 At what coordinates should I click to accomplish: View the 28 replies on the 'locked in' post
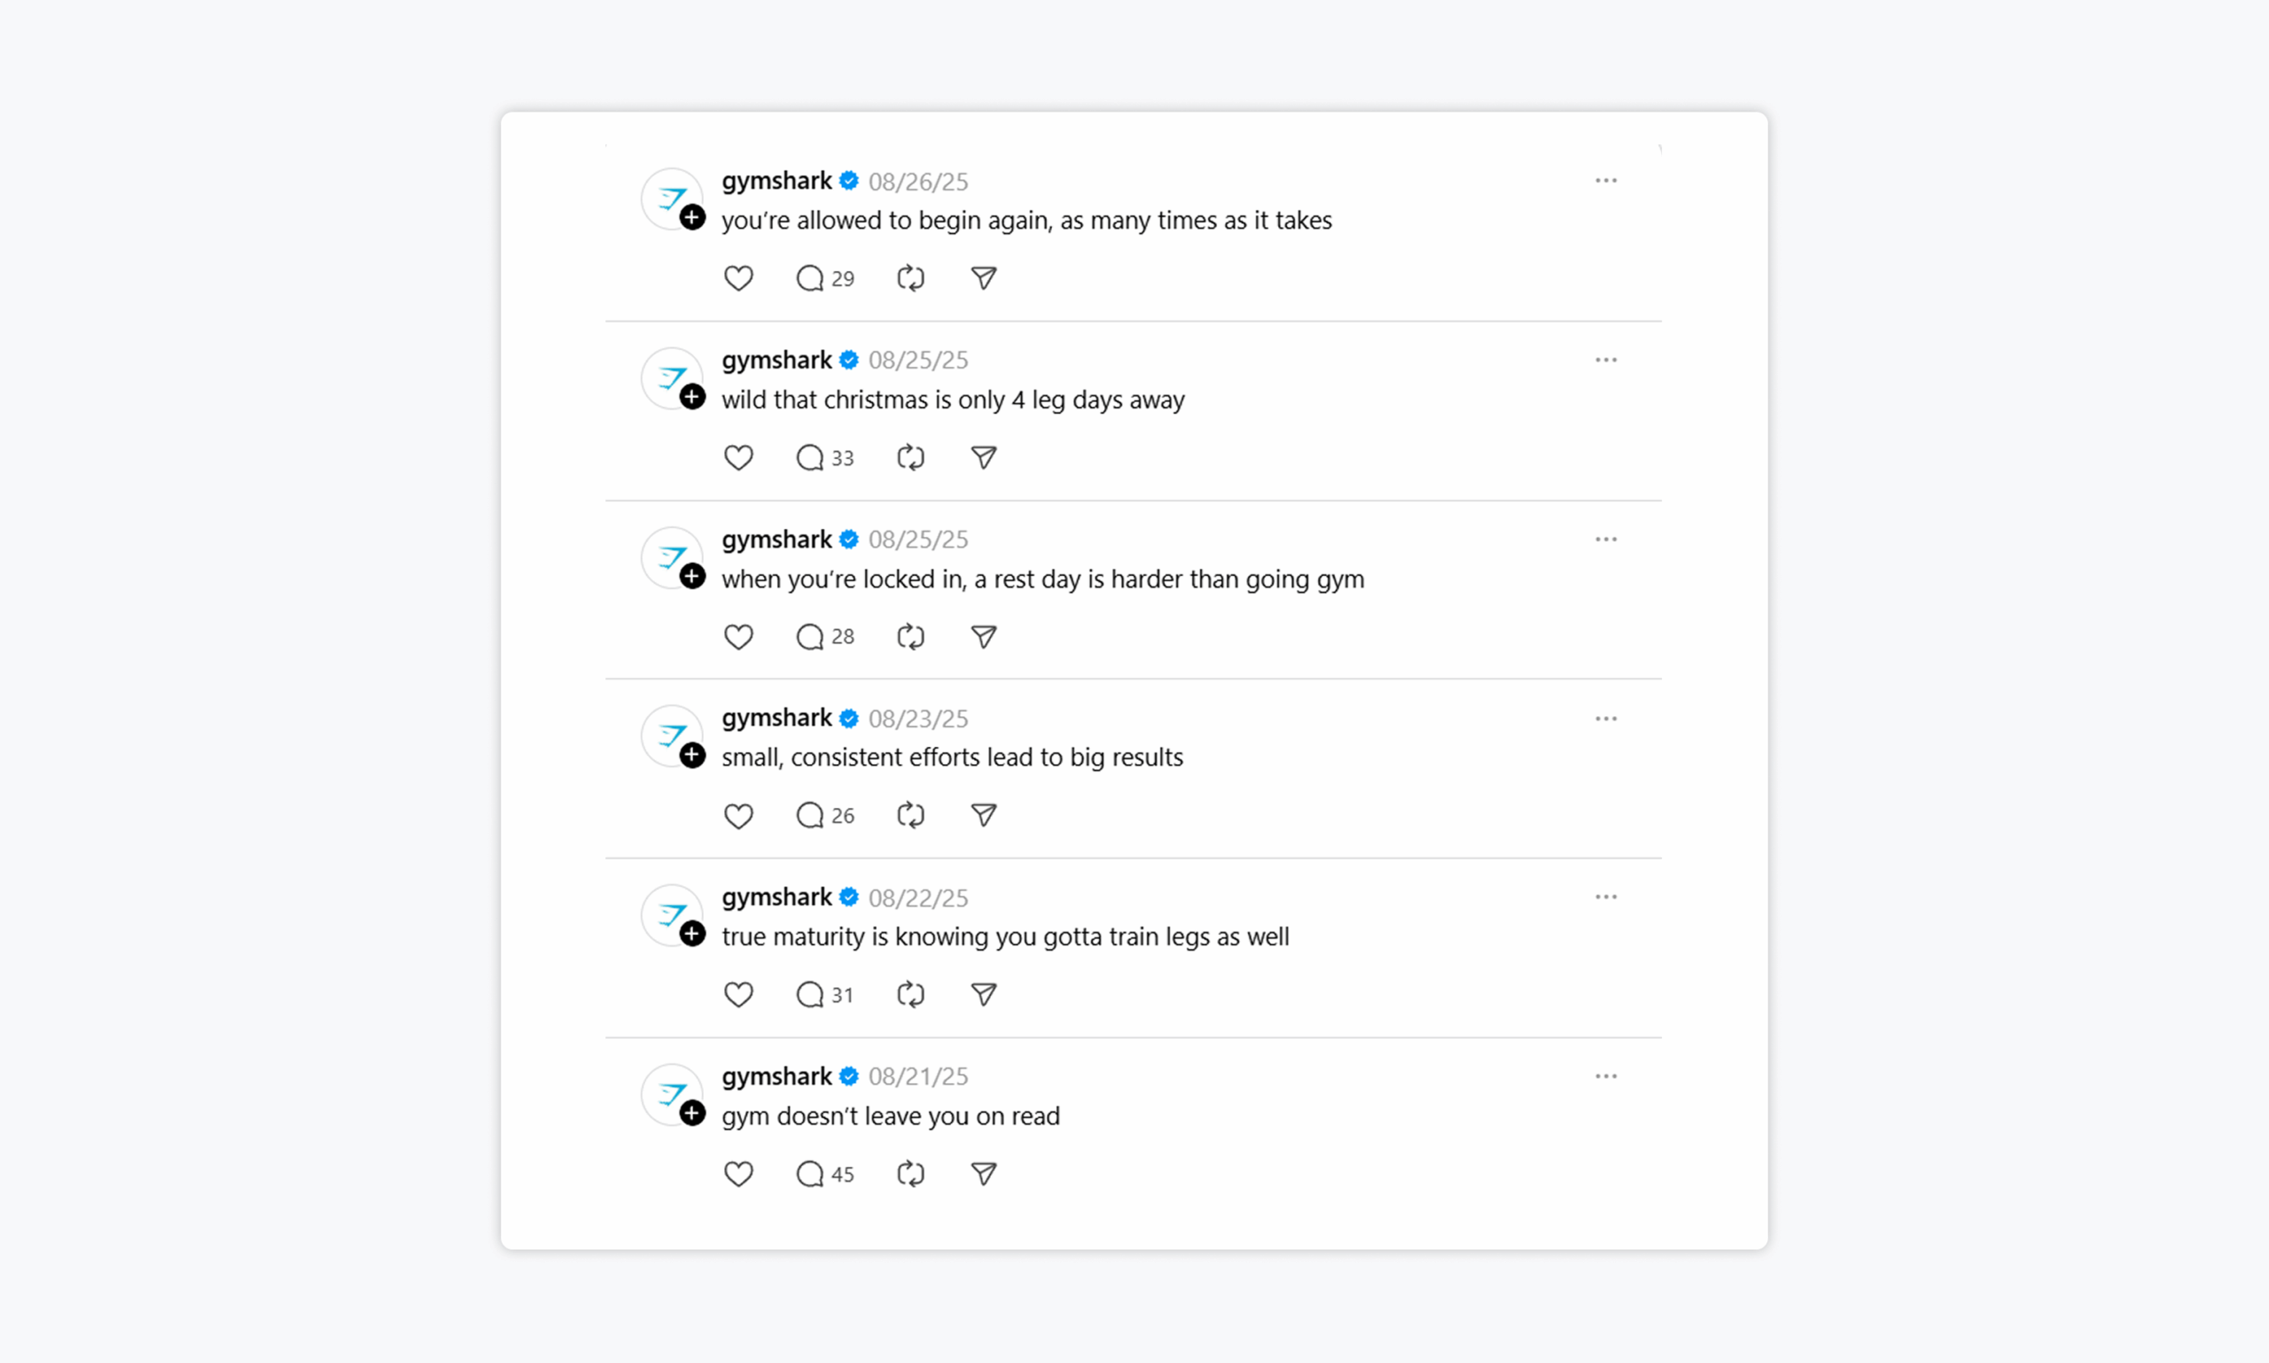click(x=825, y=636)
